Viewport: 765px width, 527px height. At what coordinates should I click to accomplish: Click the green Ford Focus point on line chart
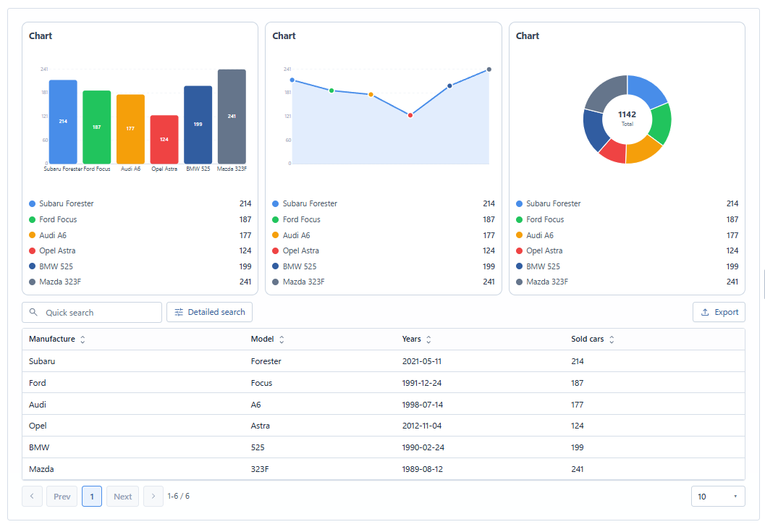(331, 90)
